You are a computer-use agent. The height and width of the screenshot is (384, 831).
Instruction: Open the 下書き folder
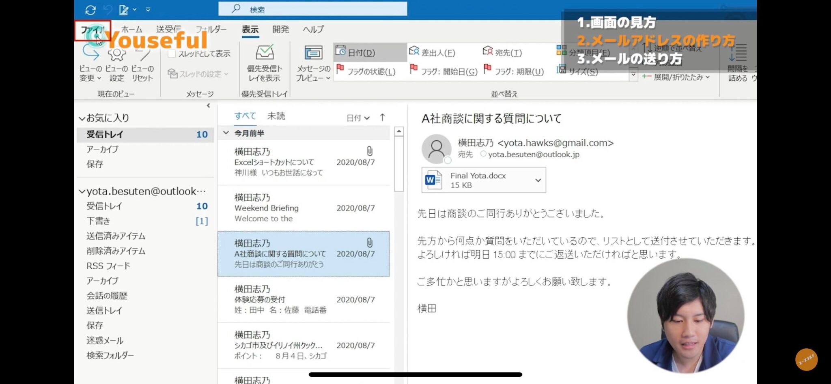(98, 221)
